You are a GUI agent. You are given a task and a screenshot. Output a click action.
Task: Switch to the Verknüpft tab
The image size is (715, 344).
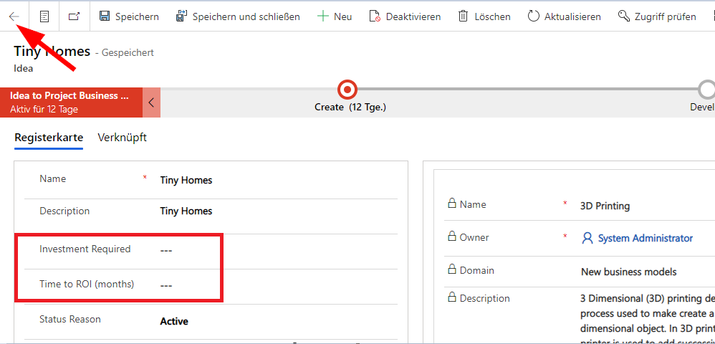point(122,138)
